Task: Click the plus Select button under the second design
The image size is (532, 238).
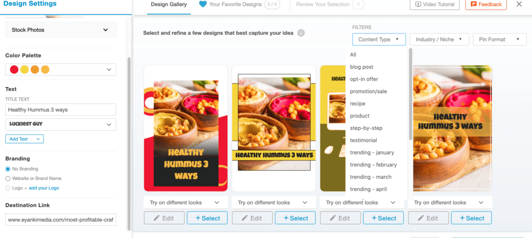Action: coord(295,218)
